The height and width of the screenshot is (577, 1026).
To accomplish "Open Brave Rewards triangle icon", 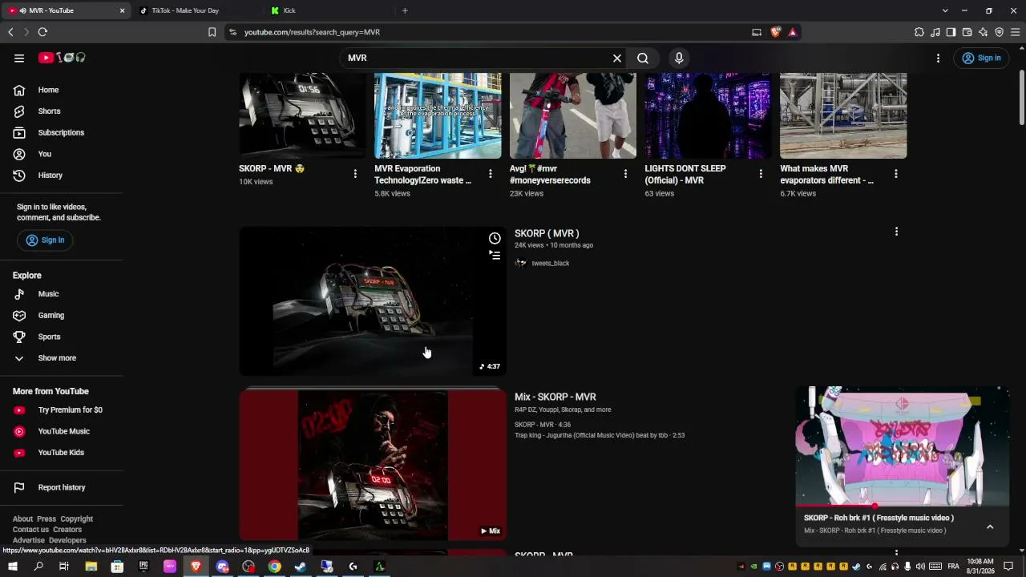I will [x=792, y=32].
